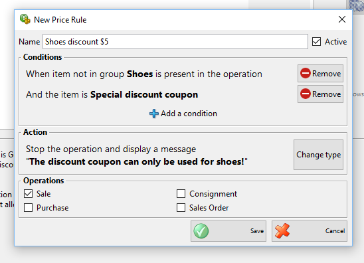Screen dimensions: 364x263
Task: Click the bold Shoes group in the condition
Action: [x=139, y=74]
